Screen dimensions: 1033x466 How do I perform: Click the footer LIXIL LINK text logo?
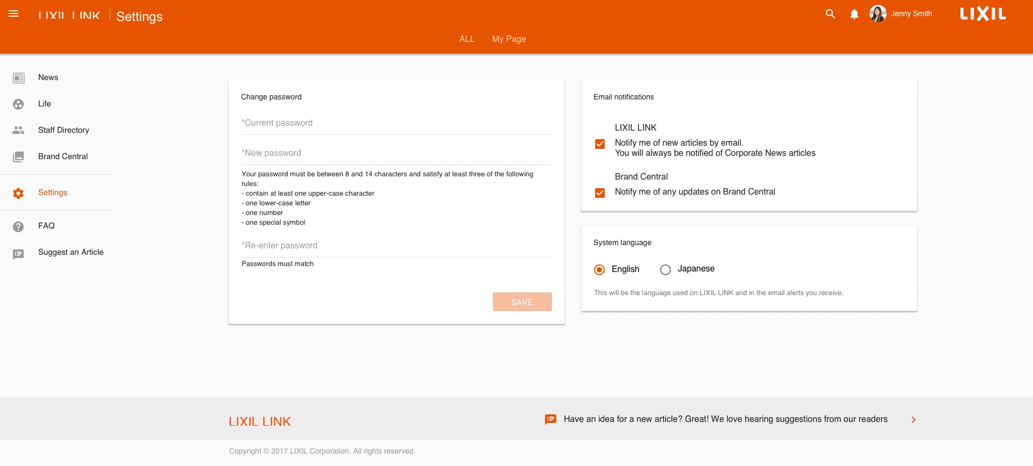coord(260,421)
